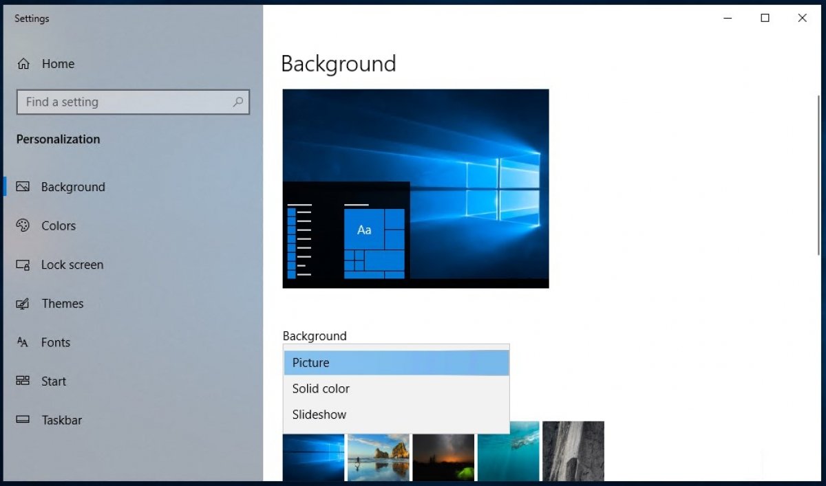Open the Taskbar settings icon
The image size is (826, 486).
pos(23,420)
